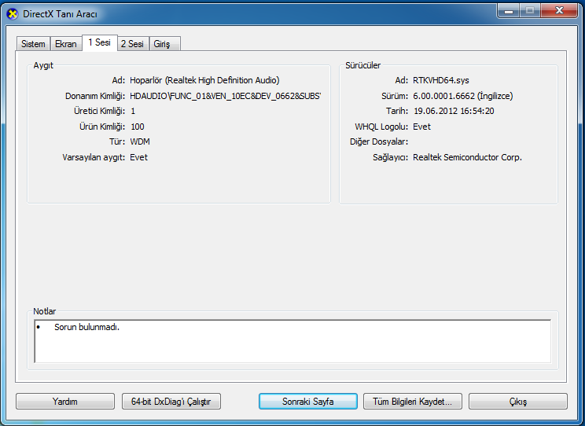Select the 1 Sesi tab
Screen dimensions: 585x426
(99, 42)
